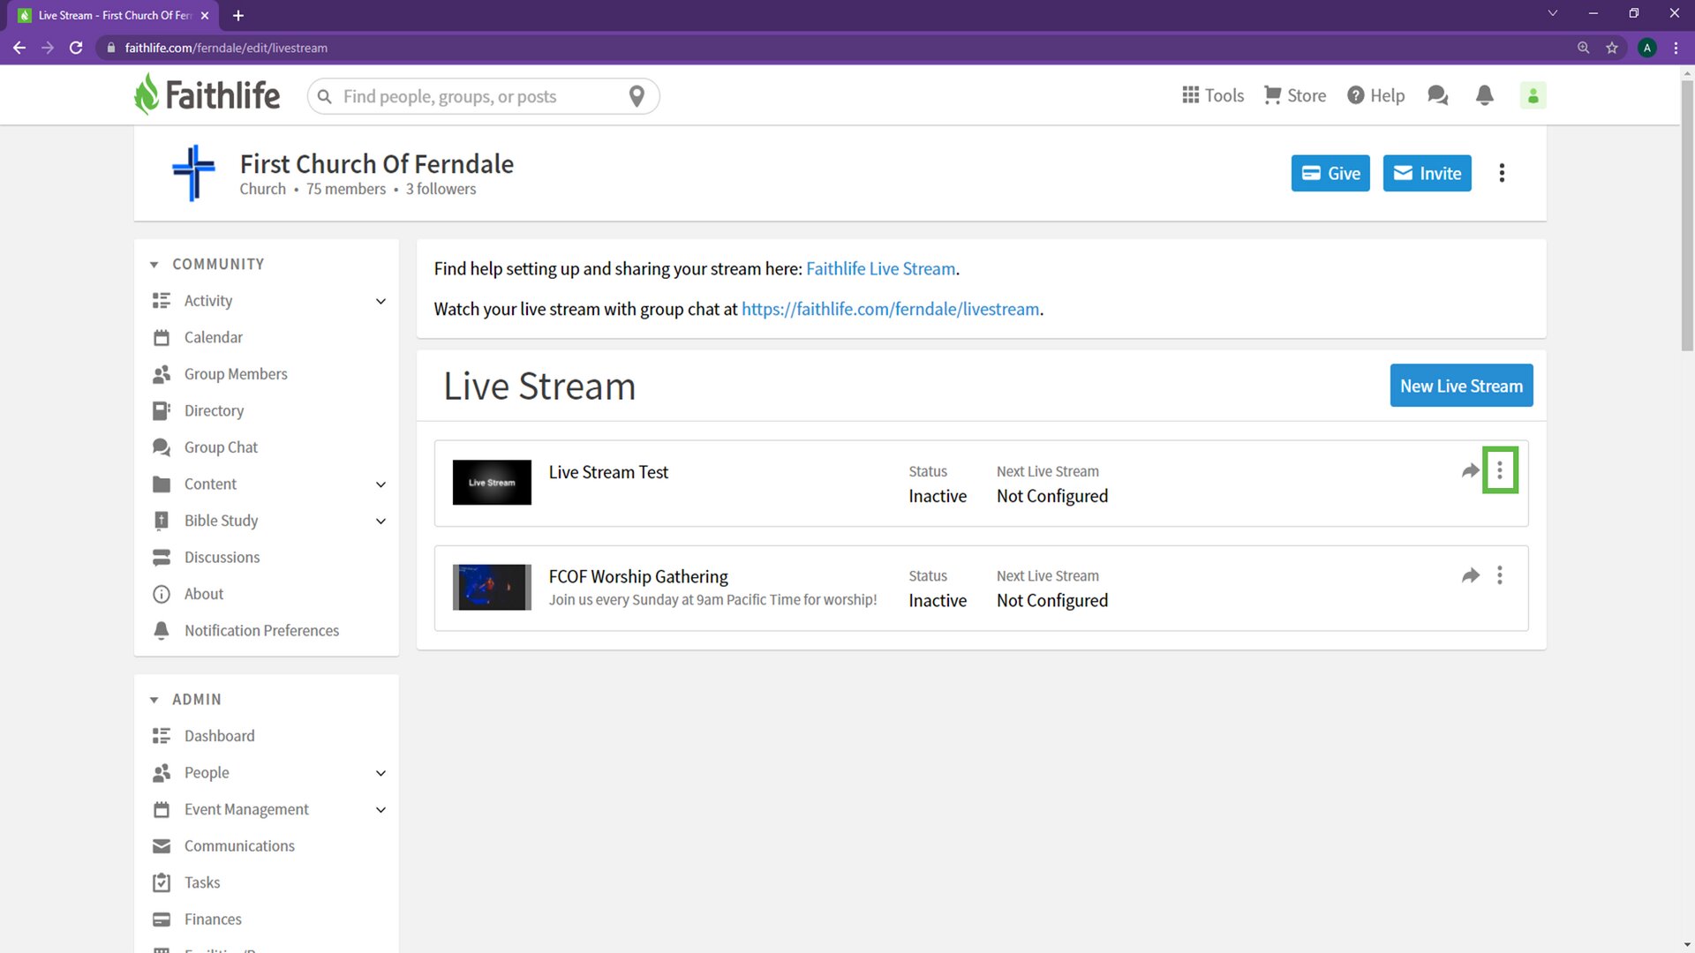Open the faithlife.com/ferndale/livestream link
This screenshot has height=953, width=1695.
coord(890,309)
